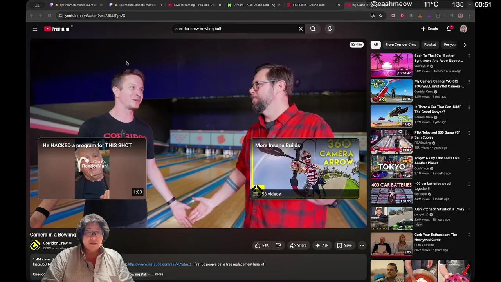The image size is (501, 282).
Task: Open 'Tokyo: A City That Feels' thumbnail
Action: click(x=391, y=167)
